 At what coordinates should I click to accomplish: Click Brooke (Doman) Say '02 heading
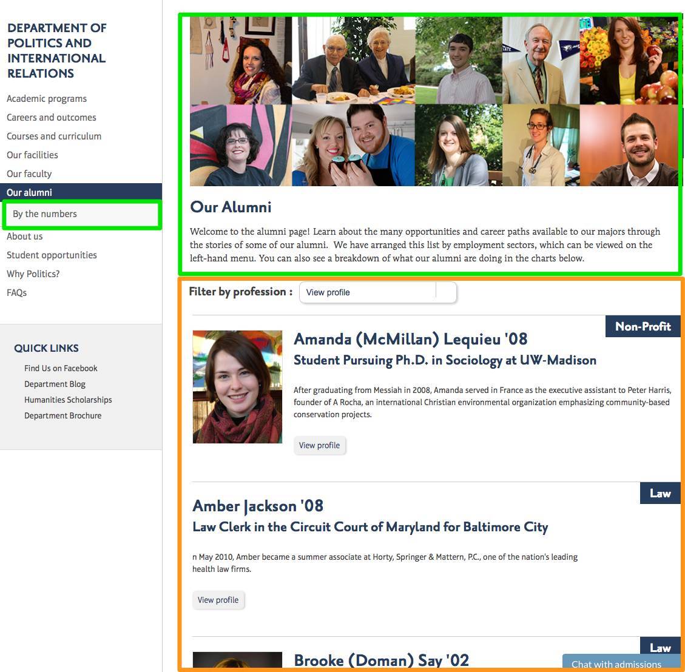(x=382, y=660)
